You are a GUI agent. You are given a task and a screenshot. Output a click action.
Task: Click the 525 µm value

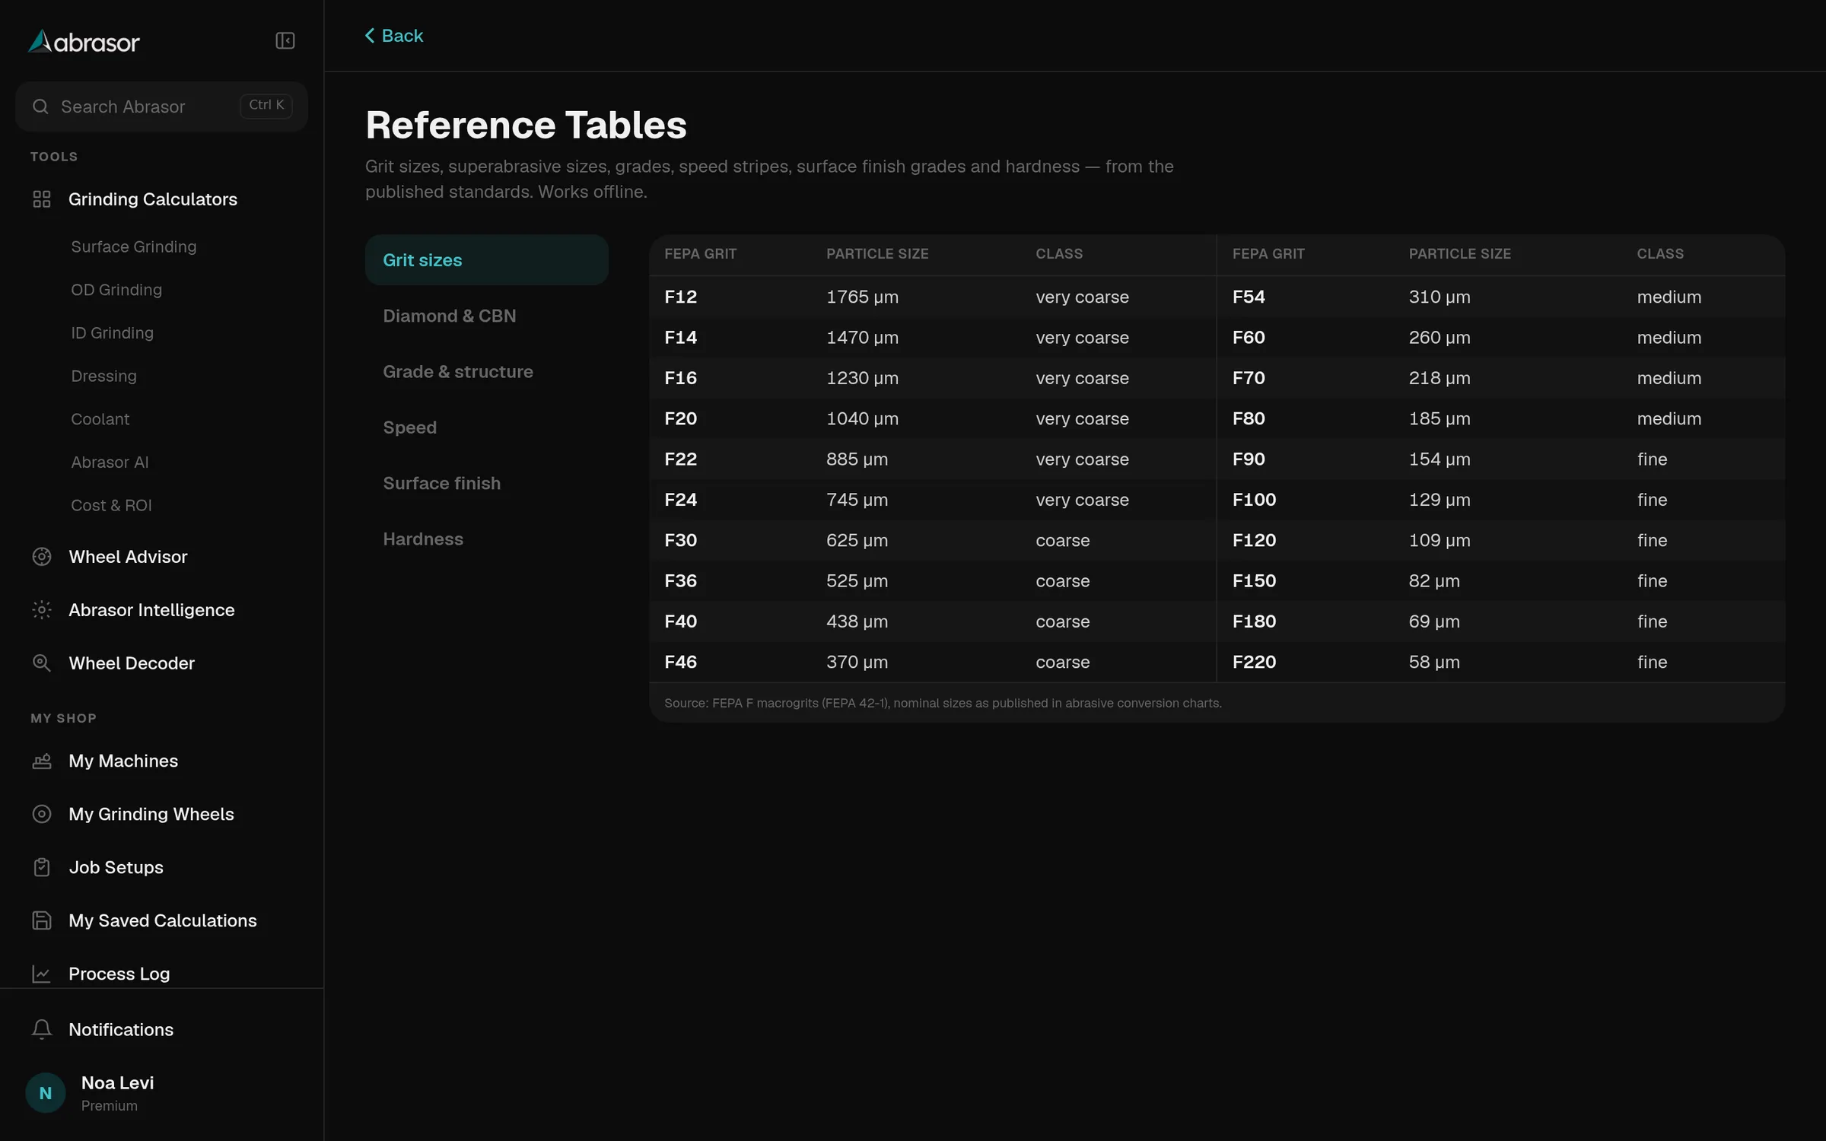[x=857, y=581]
